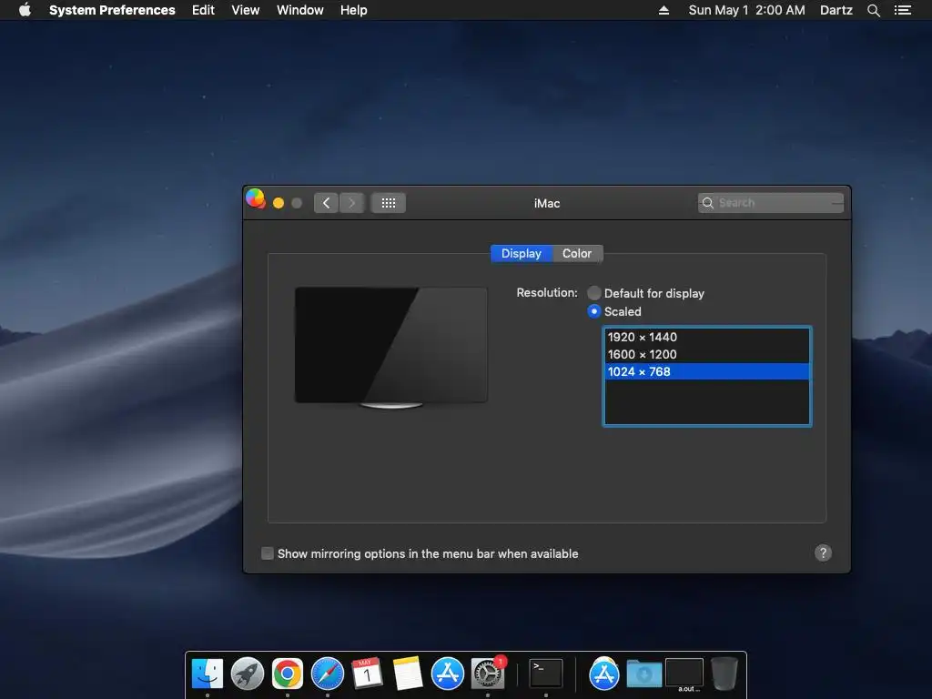Viewport: 932px width, 699px height.
Task: Close the iMac window with the colorful button
Action: pyautogui.click(x=256, y=198)
